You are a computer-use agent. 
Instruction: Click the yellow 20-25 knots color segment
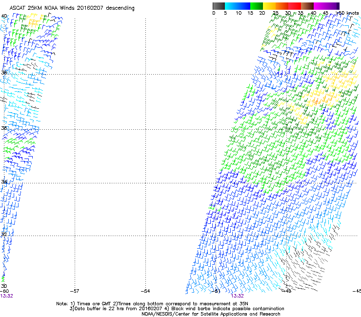pos(269,6)
